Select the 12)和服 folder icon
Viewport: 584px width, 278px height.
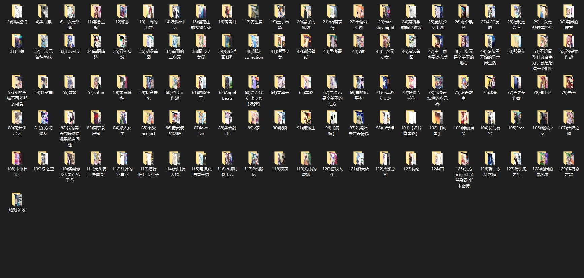point(122,11)
